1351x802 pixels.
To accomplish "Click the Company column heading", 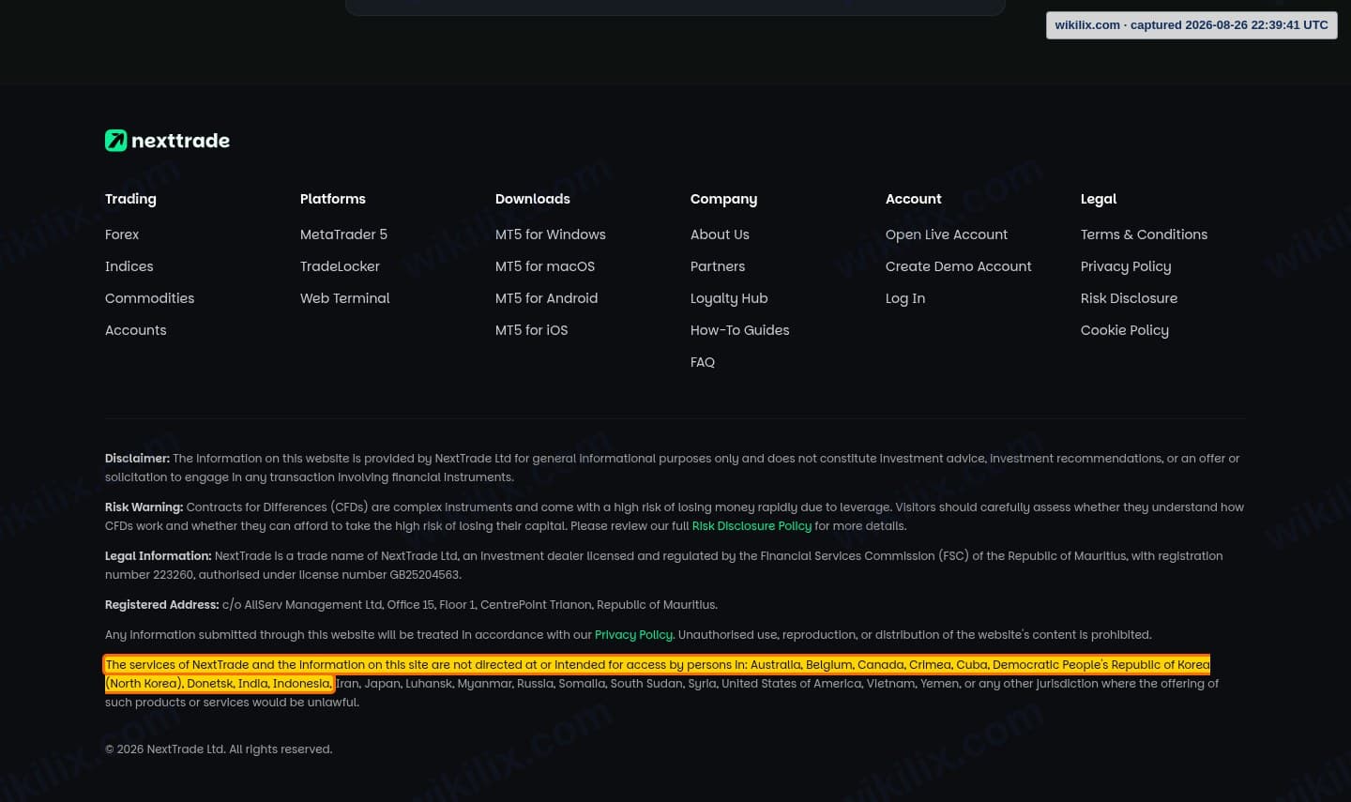I will point(723,199).
